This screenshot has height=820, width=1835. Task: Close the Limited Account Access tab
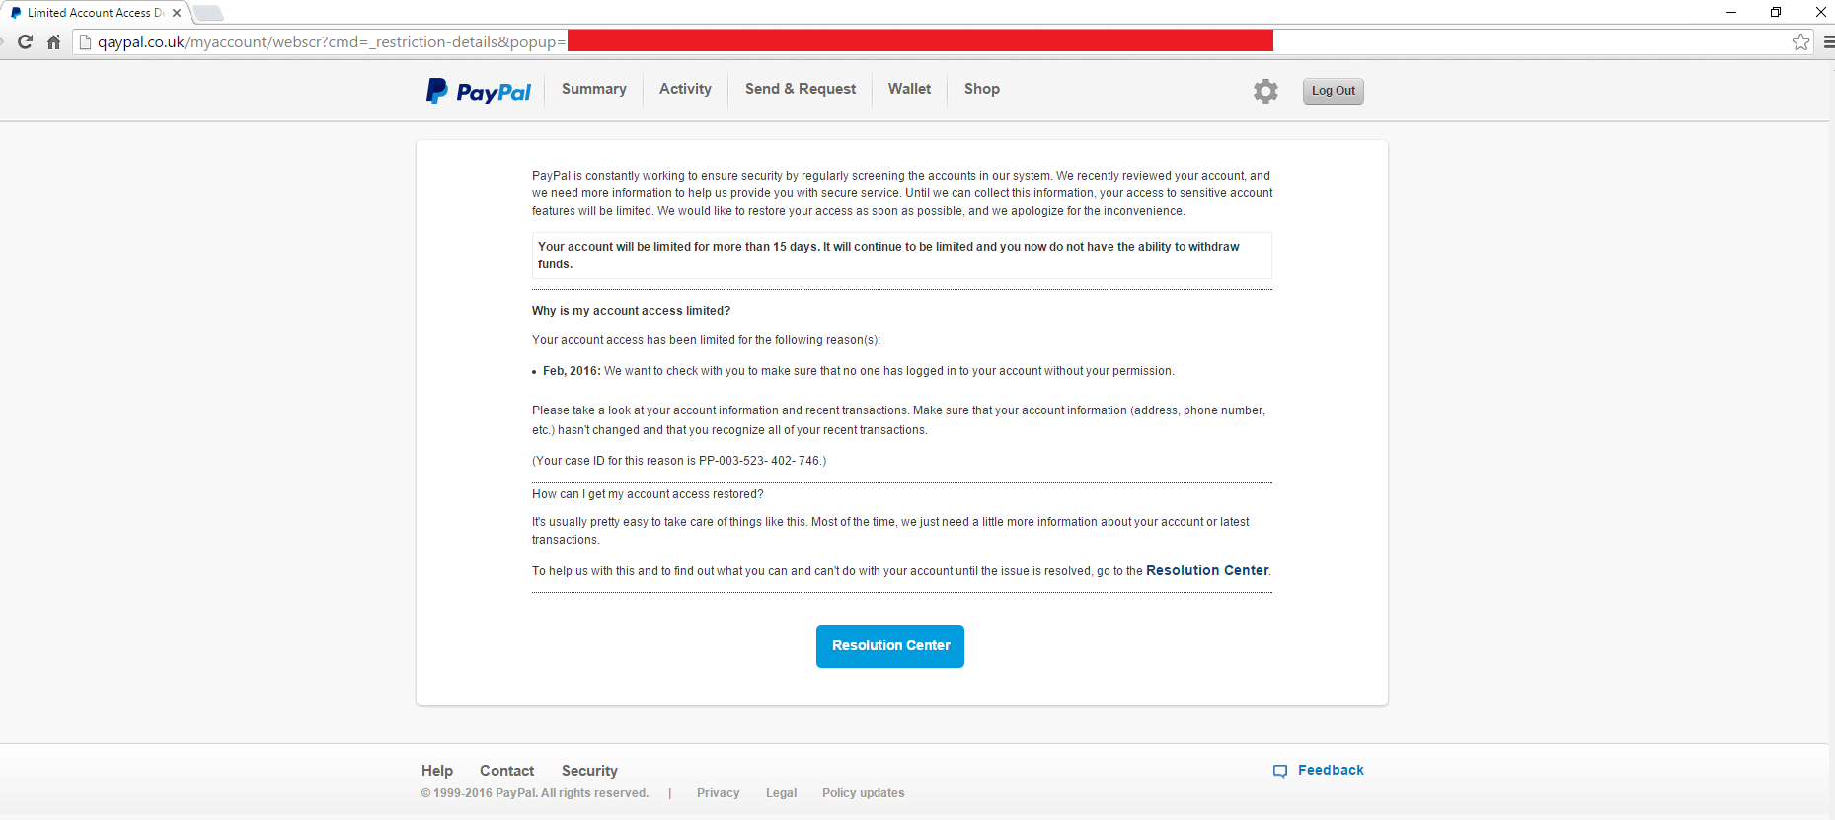[x=177, y=13]
